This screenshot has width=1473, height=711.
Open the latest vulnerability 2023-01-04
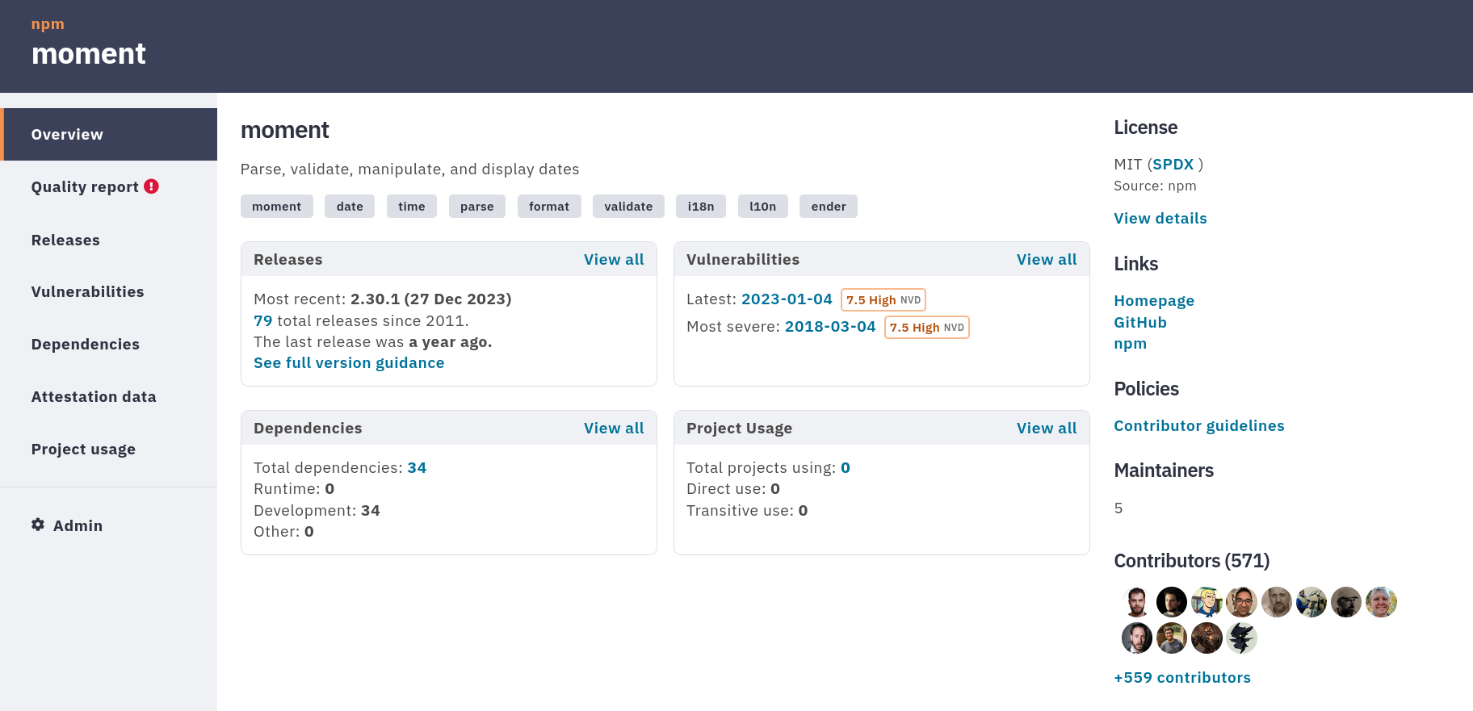(787, 299)
